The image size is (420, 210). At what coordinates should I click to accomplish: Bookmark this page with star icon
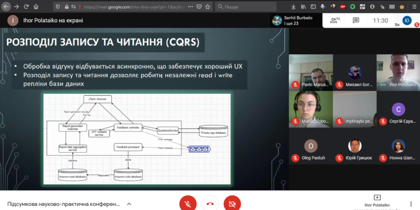pyautogui.click(x=208, y=7)
